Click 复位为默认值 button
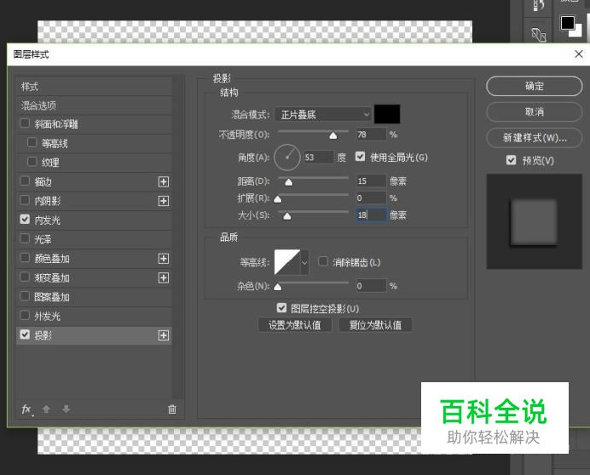The image size is (590, 475). (375, 325)
